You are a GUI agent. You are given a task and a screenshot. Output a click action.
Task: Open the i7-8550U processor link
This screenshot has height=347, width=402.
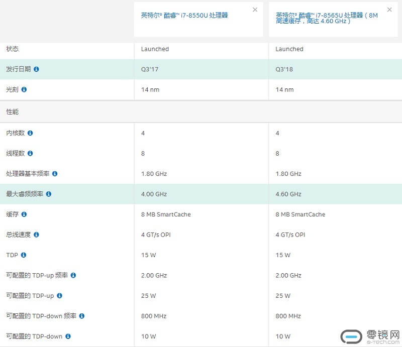click(184, 16)
